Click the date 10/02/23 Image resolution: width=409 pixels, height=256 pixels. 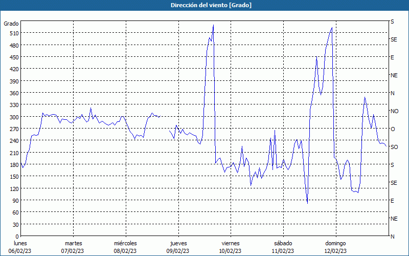pos(231,251)
